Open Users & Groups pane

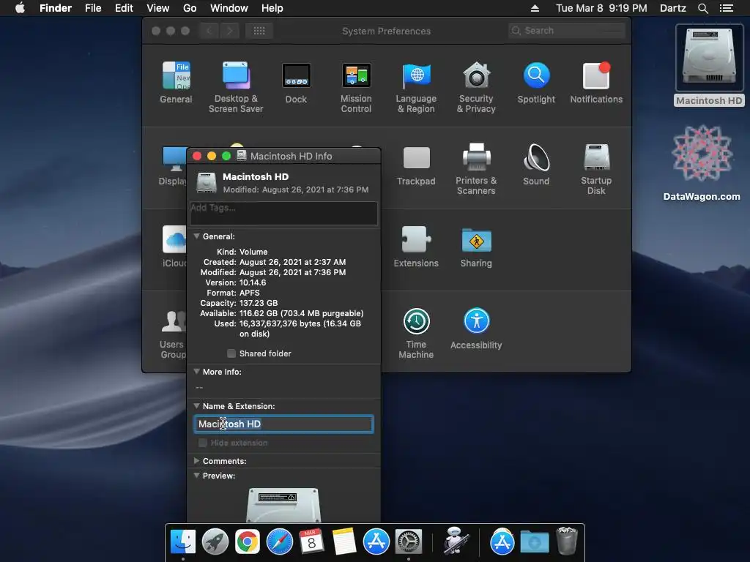tap(173, 333)
